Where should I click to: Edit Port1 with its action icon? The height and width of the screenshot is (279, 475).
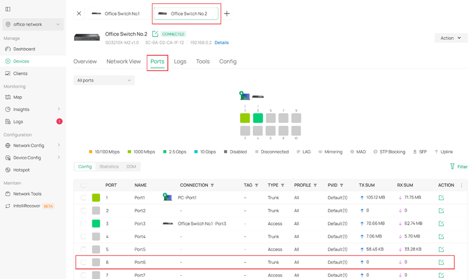[x=441, y=198]
